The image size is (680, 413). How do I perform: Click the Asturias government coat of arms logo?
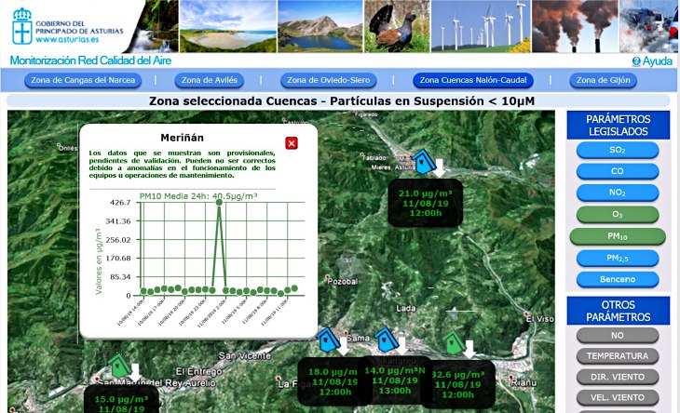tap(22, 26)
